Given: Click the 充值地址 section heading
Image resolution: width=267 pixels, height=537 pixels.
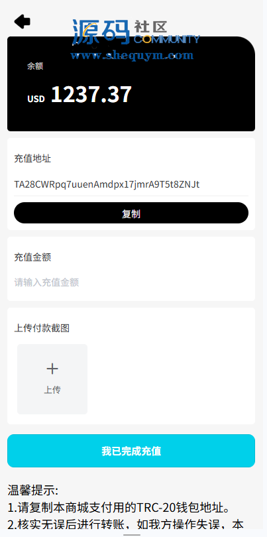Looking at the screenshot, I should (32, 158).
